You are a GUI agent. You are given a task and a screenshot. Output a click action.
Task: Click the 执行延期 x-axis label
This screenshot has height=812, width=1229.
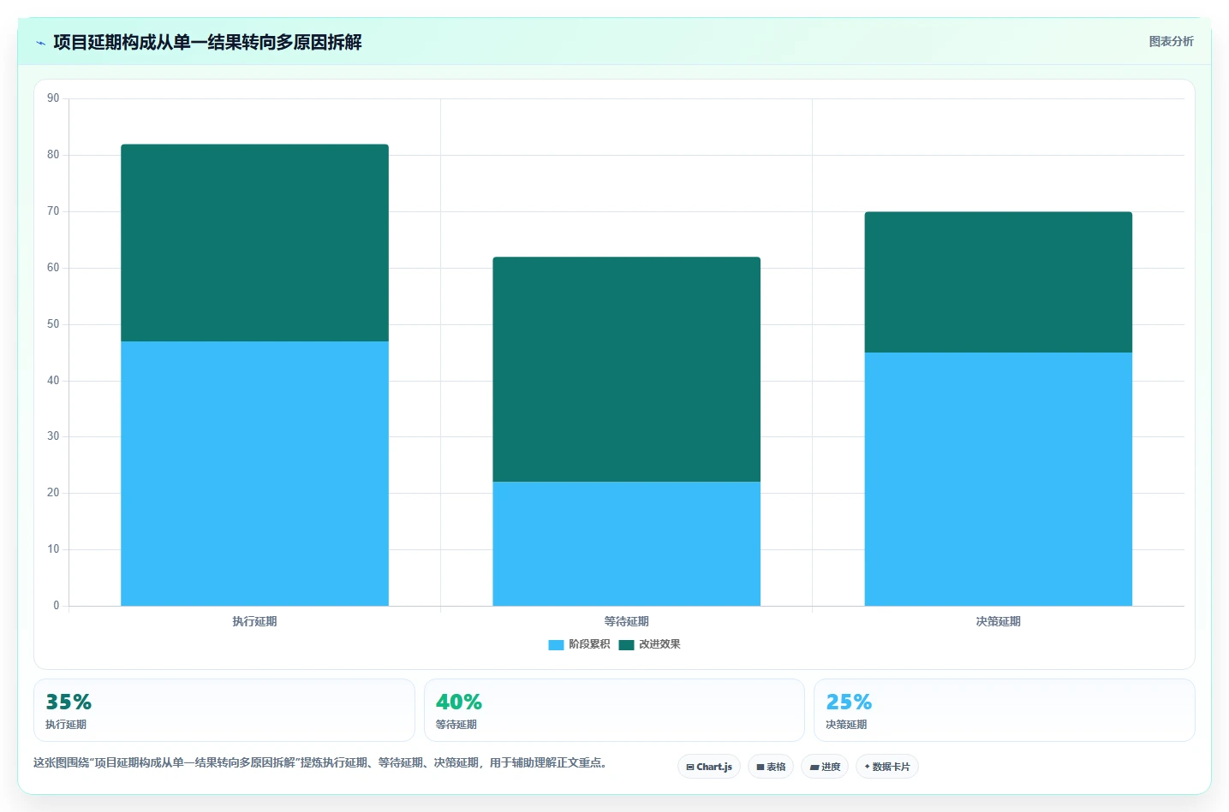pos(254,621)
